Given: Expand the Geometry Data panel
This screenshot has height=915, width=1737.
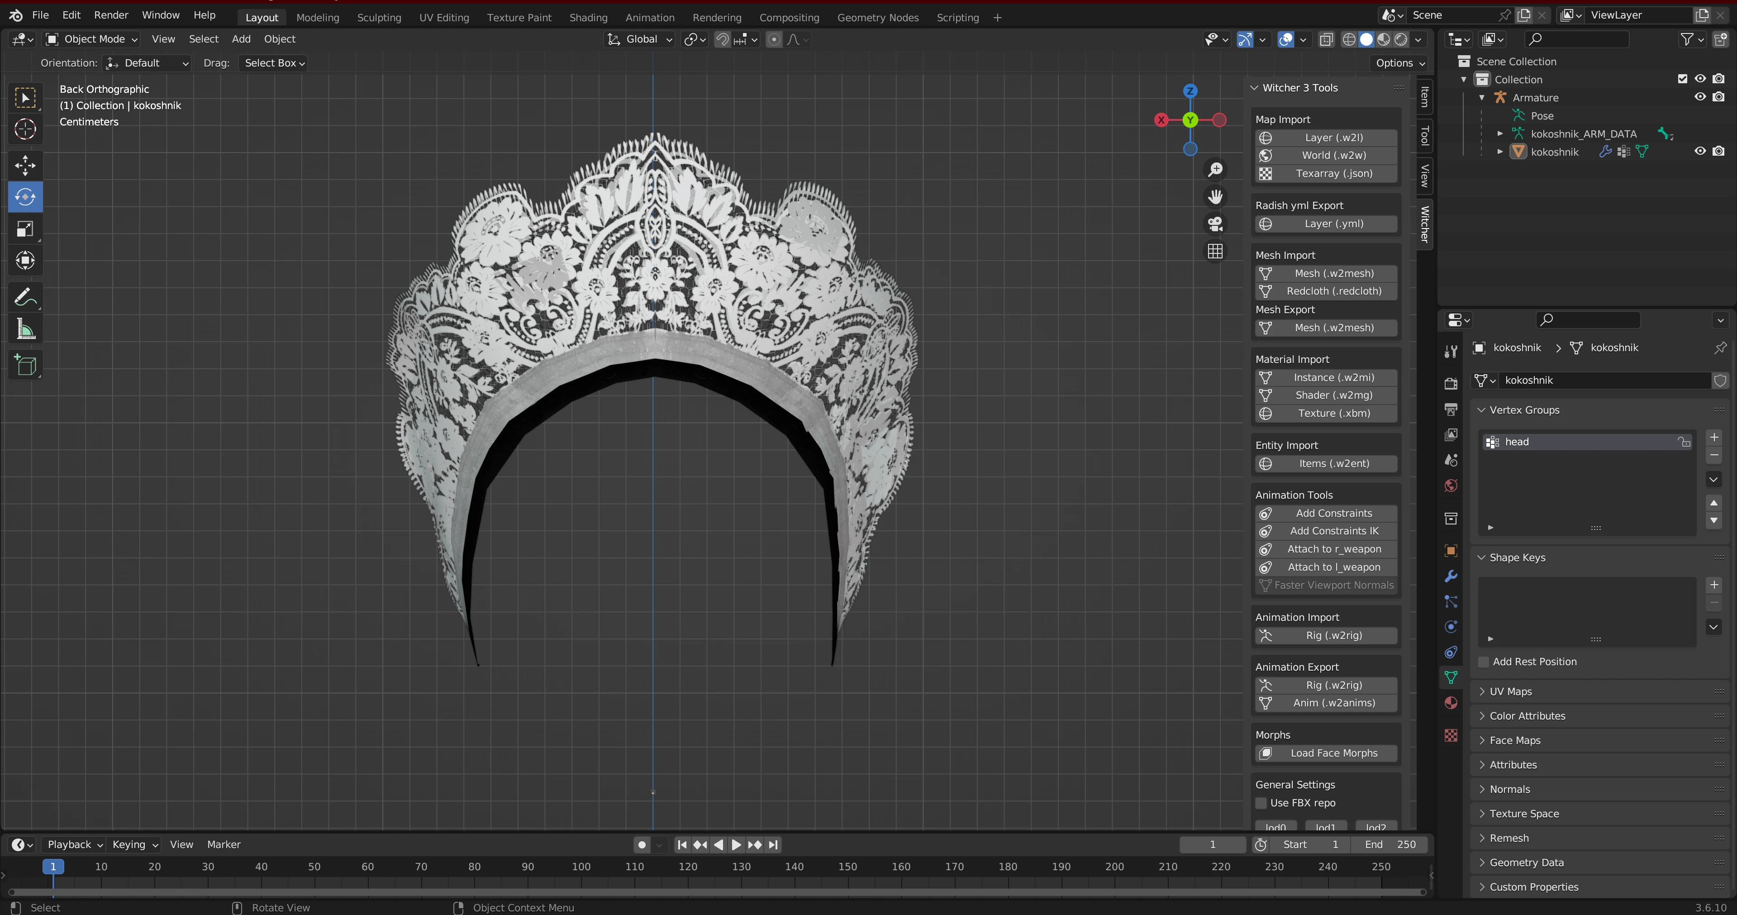Looking at the screenshot, I should 1526,863.
